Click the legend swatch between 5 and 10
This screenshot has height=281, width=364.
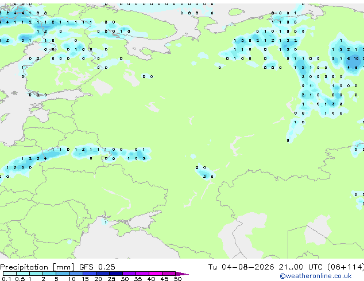[63, 274]
